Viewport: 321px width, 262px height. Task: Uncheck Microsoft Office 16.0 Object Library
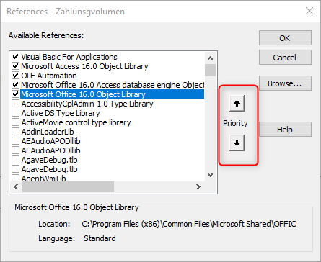pyautogui.click(x=16, y=94)
